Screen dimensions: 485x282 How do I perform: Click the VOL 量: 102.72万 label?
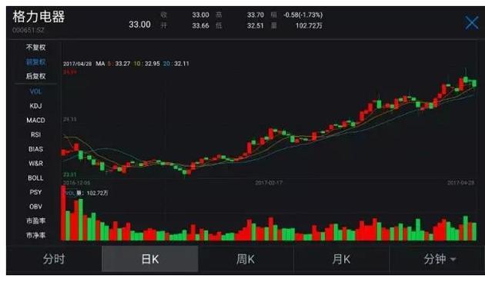(86, 193)
